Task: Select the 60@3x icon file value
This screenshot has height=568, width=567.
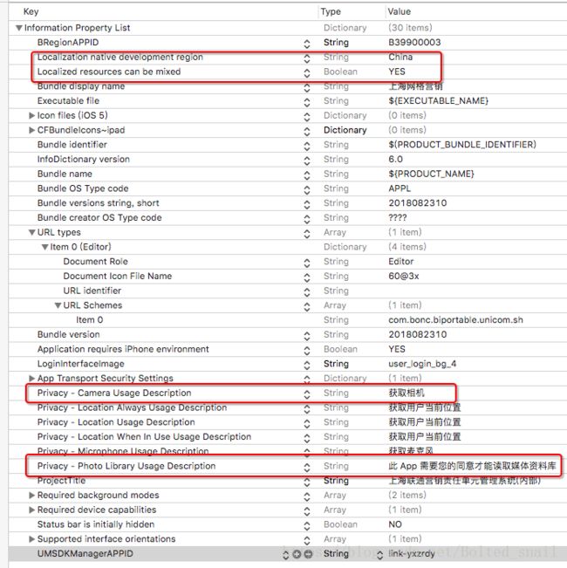Action: tap(404, 276)
